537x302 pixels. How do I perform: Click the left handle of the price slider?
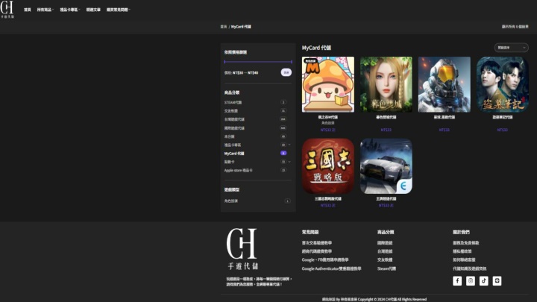tap(224, 62)
